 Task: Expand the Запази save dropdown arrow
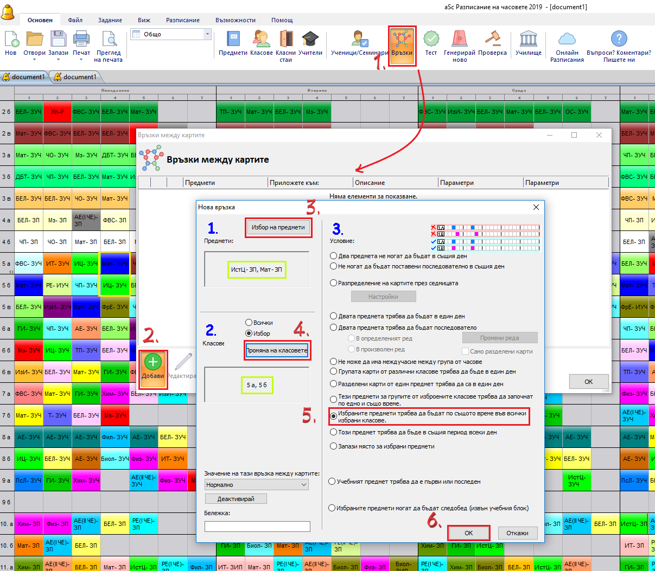click(58, 60)
